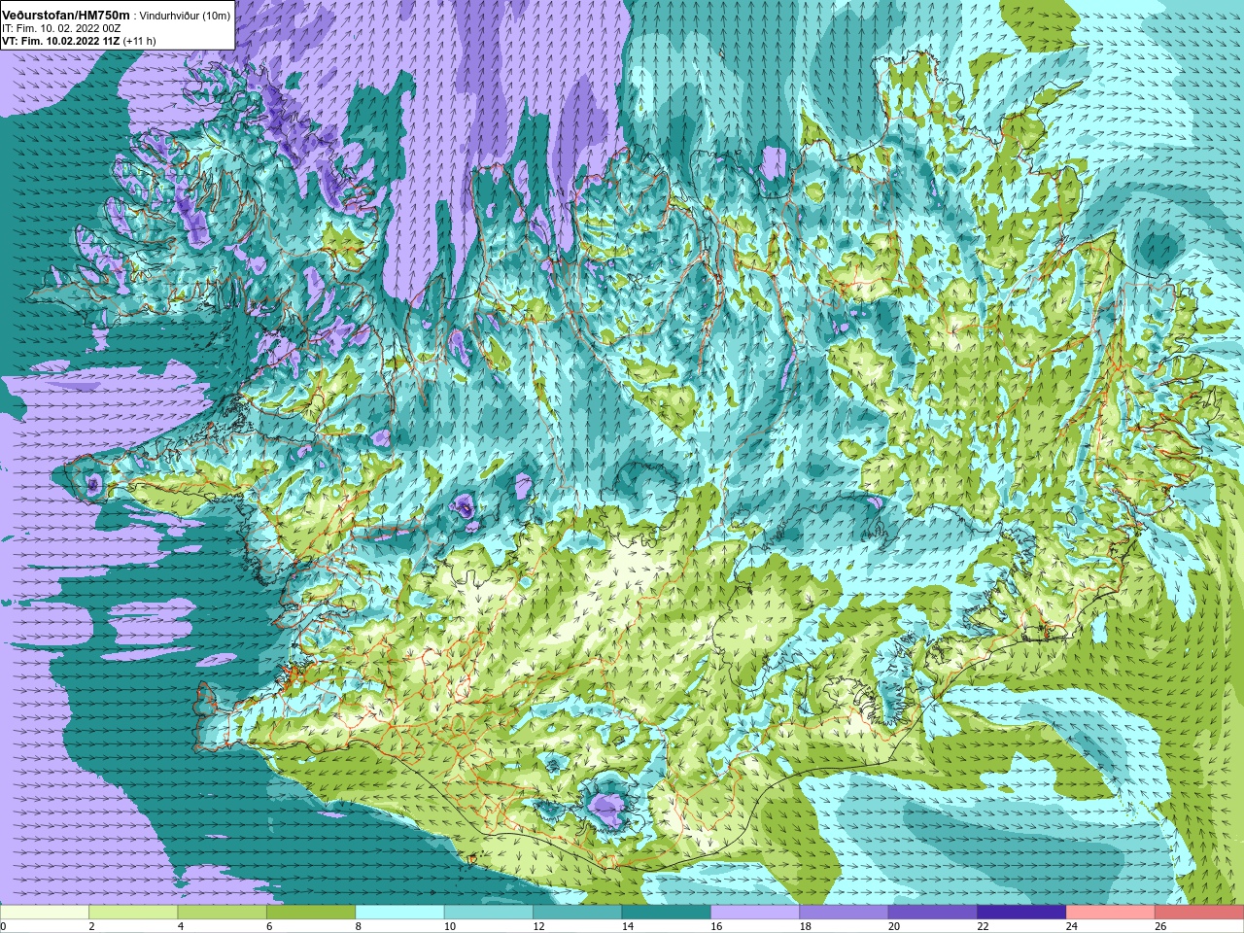Click the legend value 26
Viewport: 1244px width, 933px height.
coord(1160,926)
